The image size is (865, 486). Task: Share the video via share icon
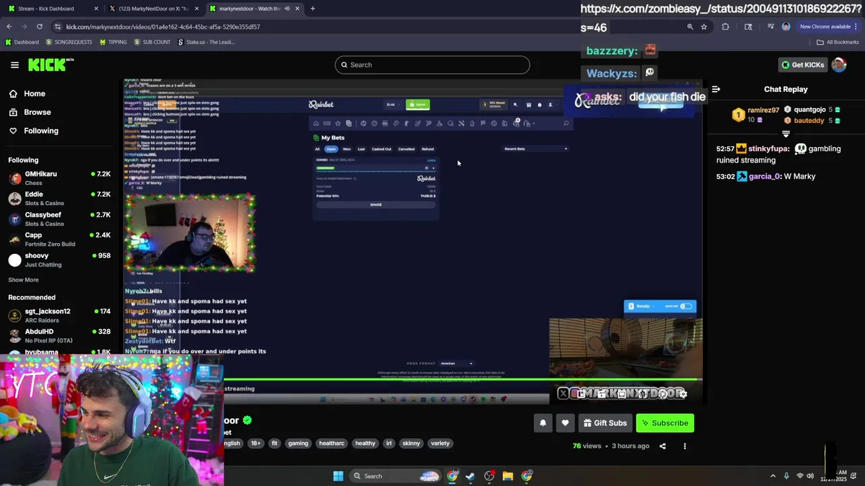point(662,446)
